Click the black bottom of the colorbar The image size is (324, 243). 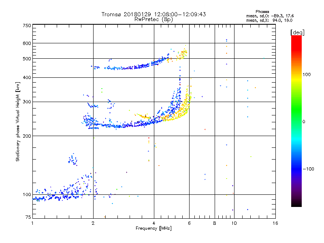click(296, 204)
